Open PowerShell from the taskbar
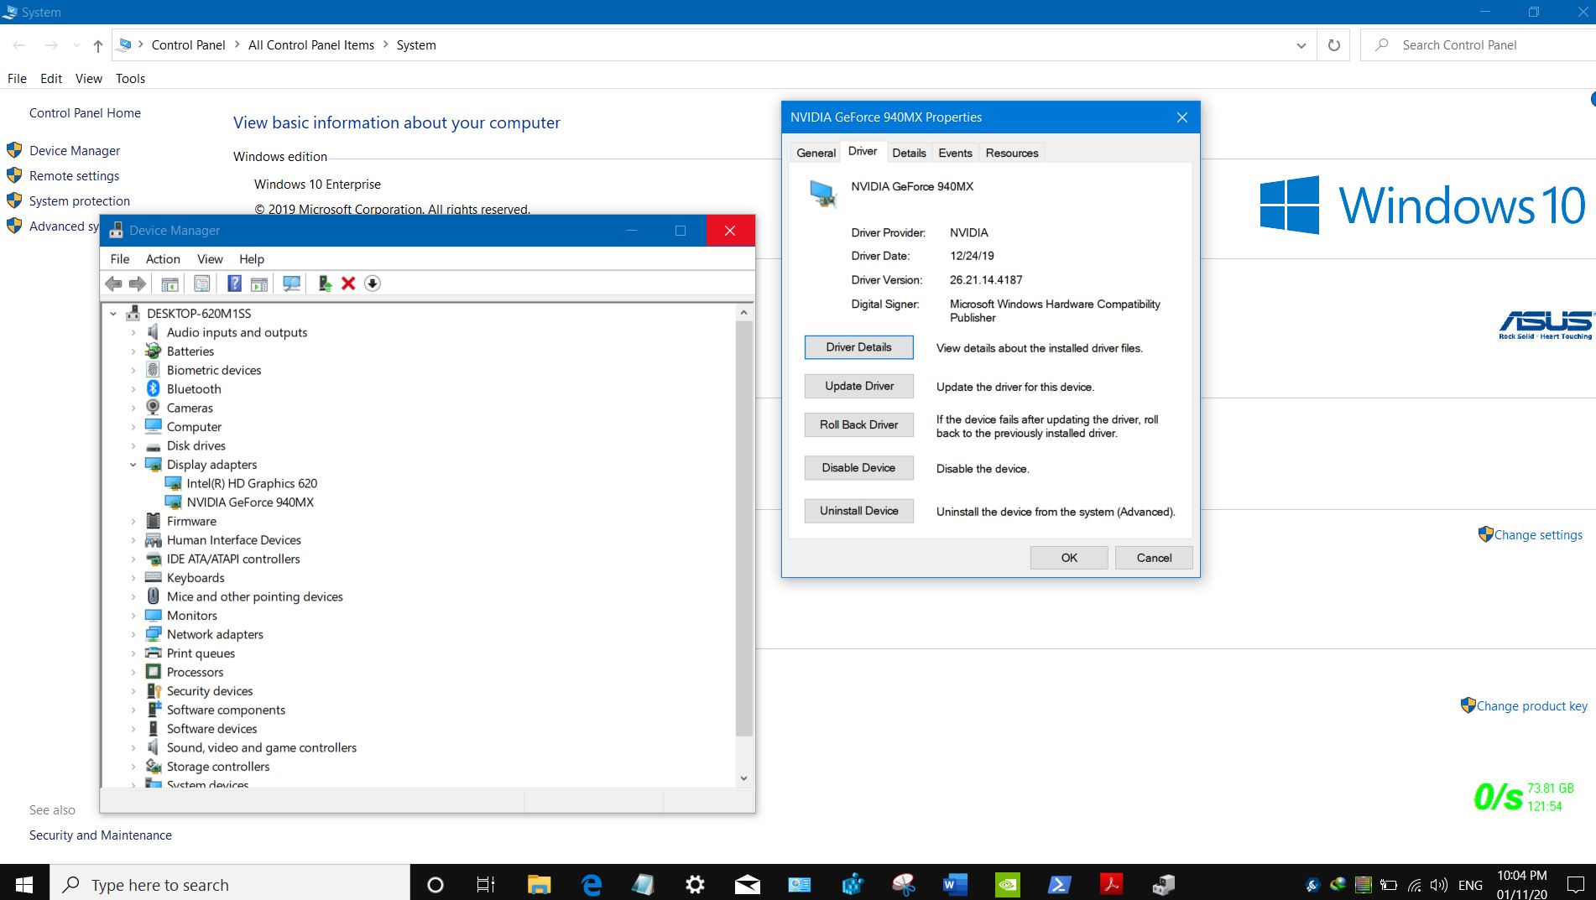The height and width of the screenshot is (900, 1596). tap(1059, 884)
